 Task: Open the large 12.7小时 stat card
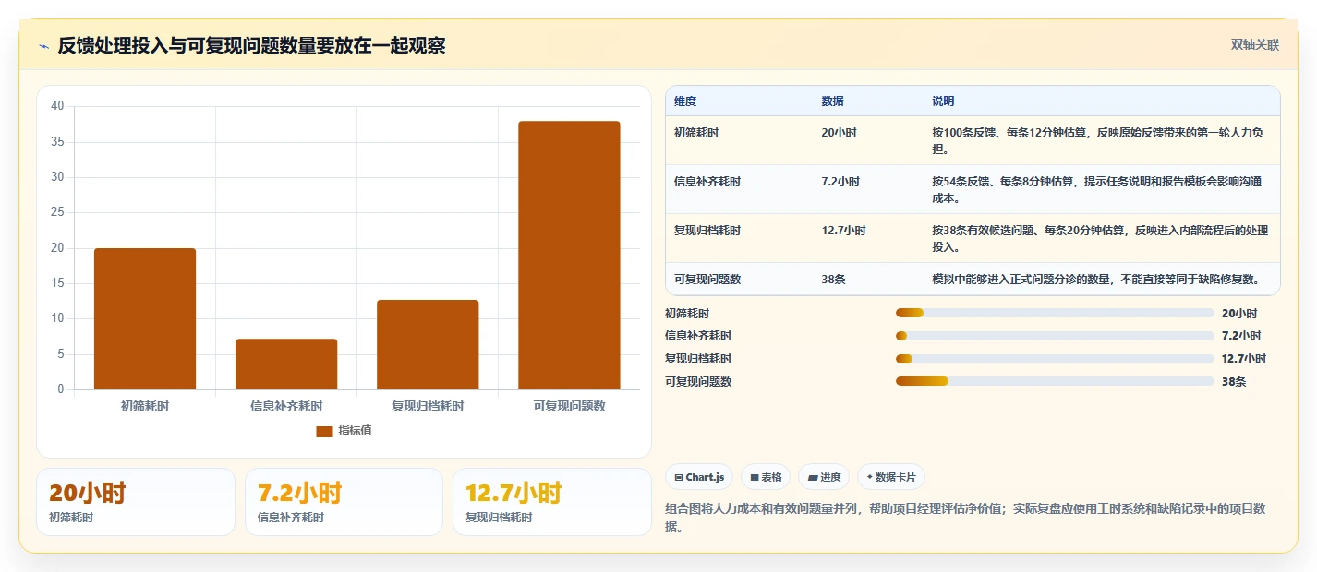click(552, 502)
